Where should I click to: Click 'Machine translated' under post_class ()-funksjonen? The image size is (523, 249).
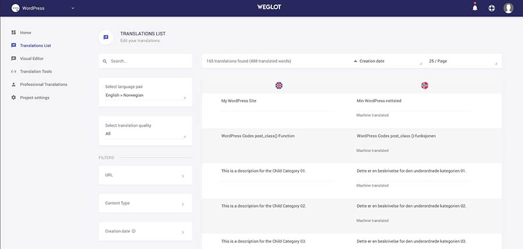tap(372, 151)
